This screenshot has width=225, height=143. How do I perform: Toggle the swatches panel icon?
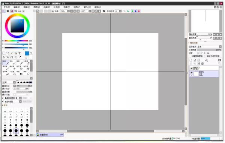[19, 11]
